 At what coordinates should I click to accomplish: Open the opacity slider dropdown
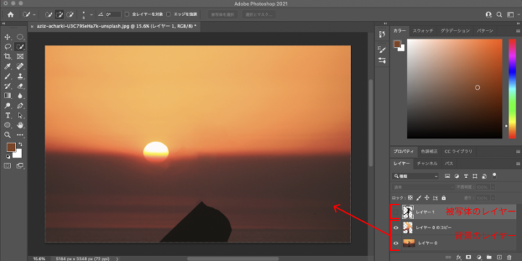pyautogui.click(x=493, y=187)
